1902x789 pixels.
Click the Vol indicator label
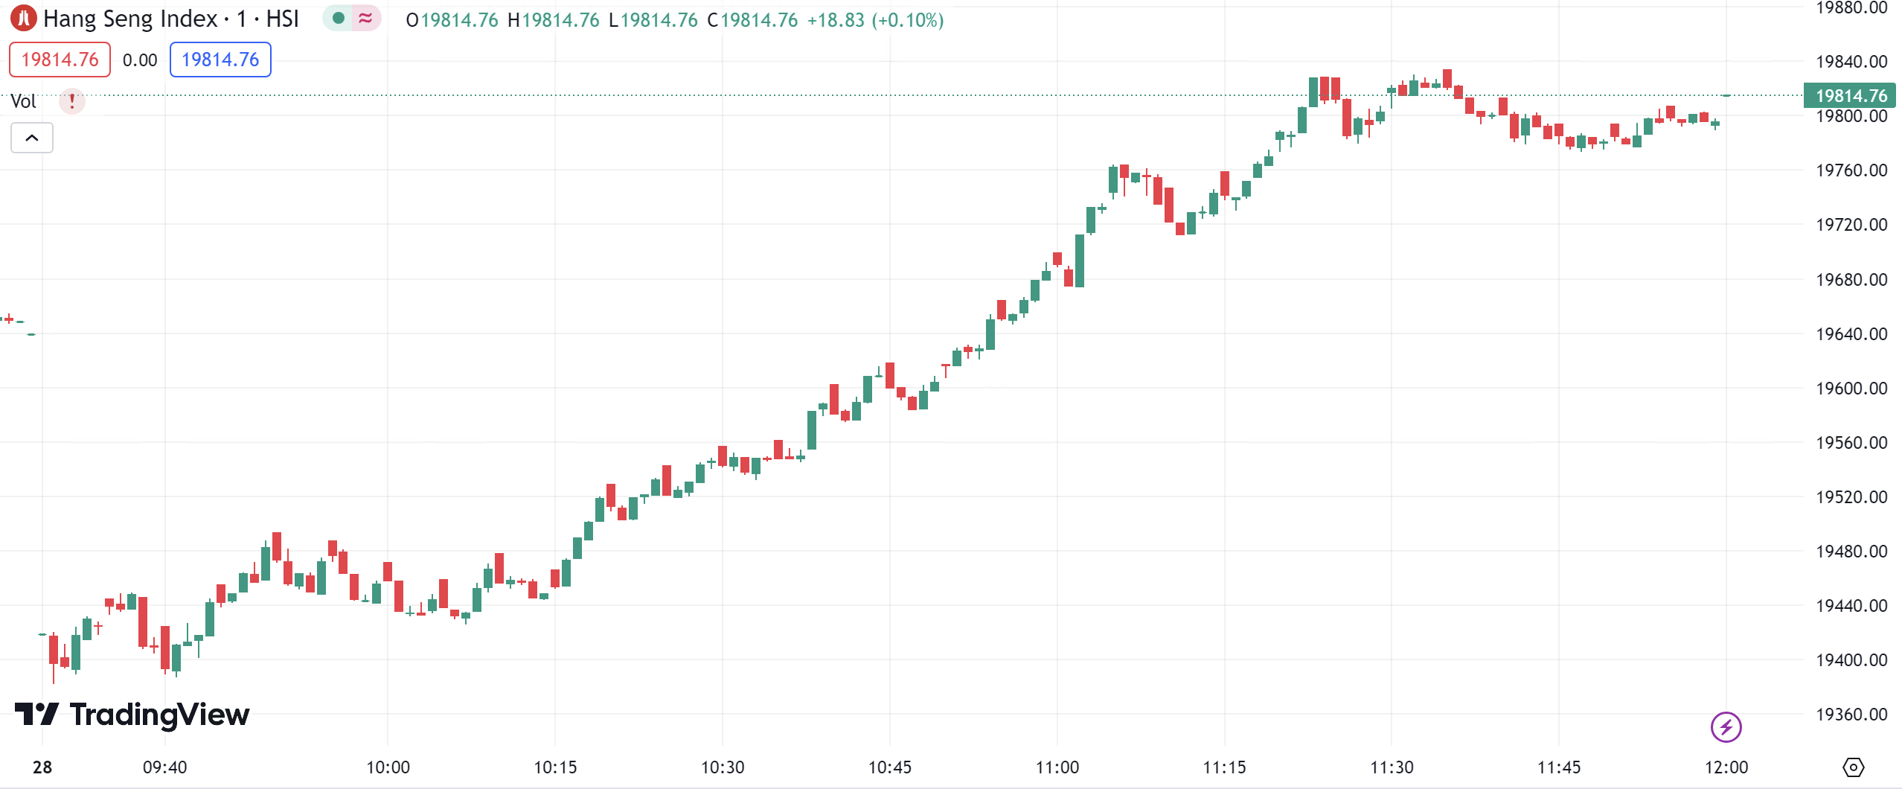[23, 101]
